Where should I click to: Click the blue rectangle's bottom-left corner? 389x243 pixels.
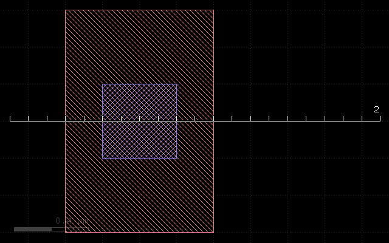coord(102,158)
